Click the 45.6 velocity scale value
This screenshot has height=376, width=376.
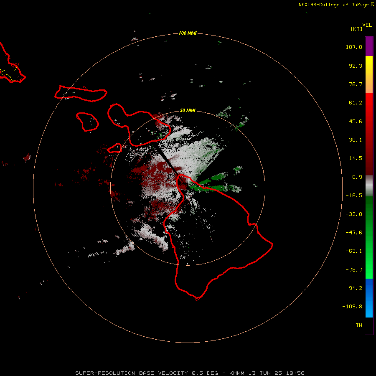coord(356,121)
